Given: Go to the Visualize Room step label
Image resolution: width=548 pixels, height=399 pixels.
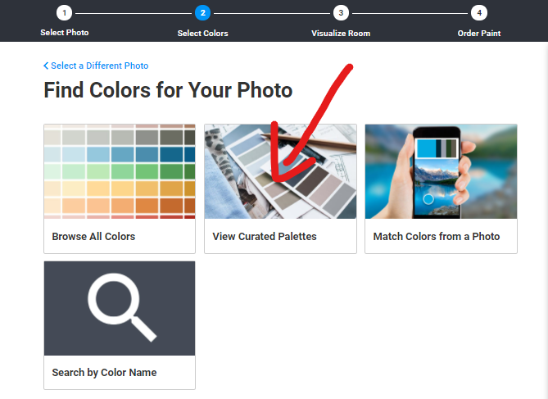Looking at the screenshot, I should tap(341, 34).
